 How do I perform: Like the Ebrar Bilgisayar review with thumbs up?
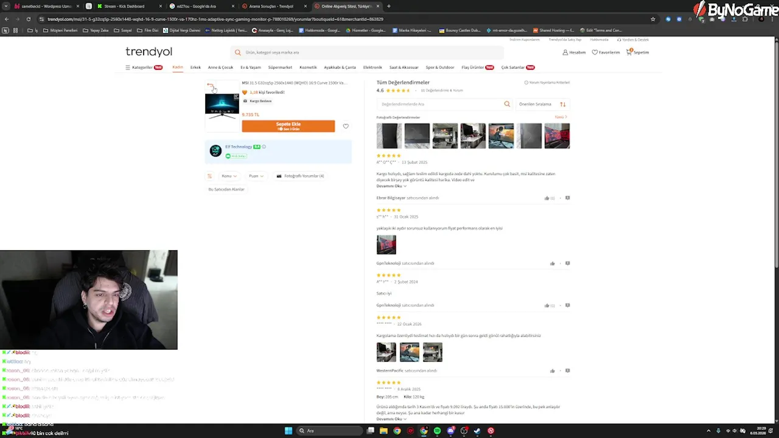tap(547, 198)
